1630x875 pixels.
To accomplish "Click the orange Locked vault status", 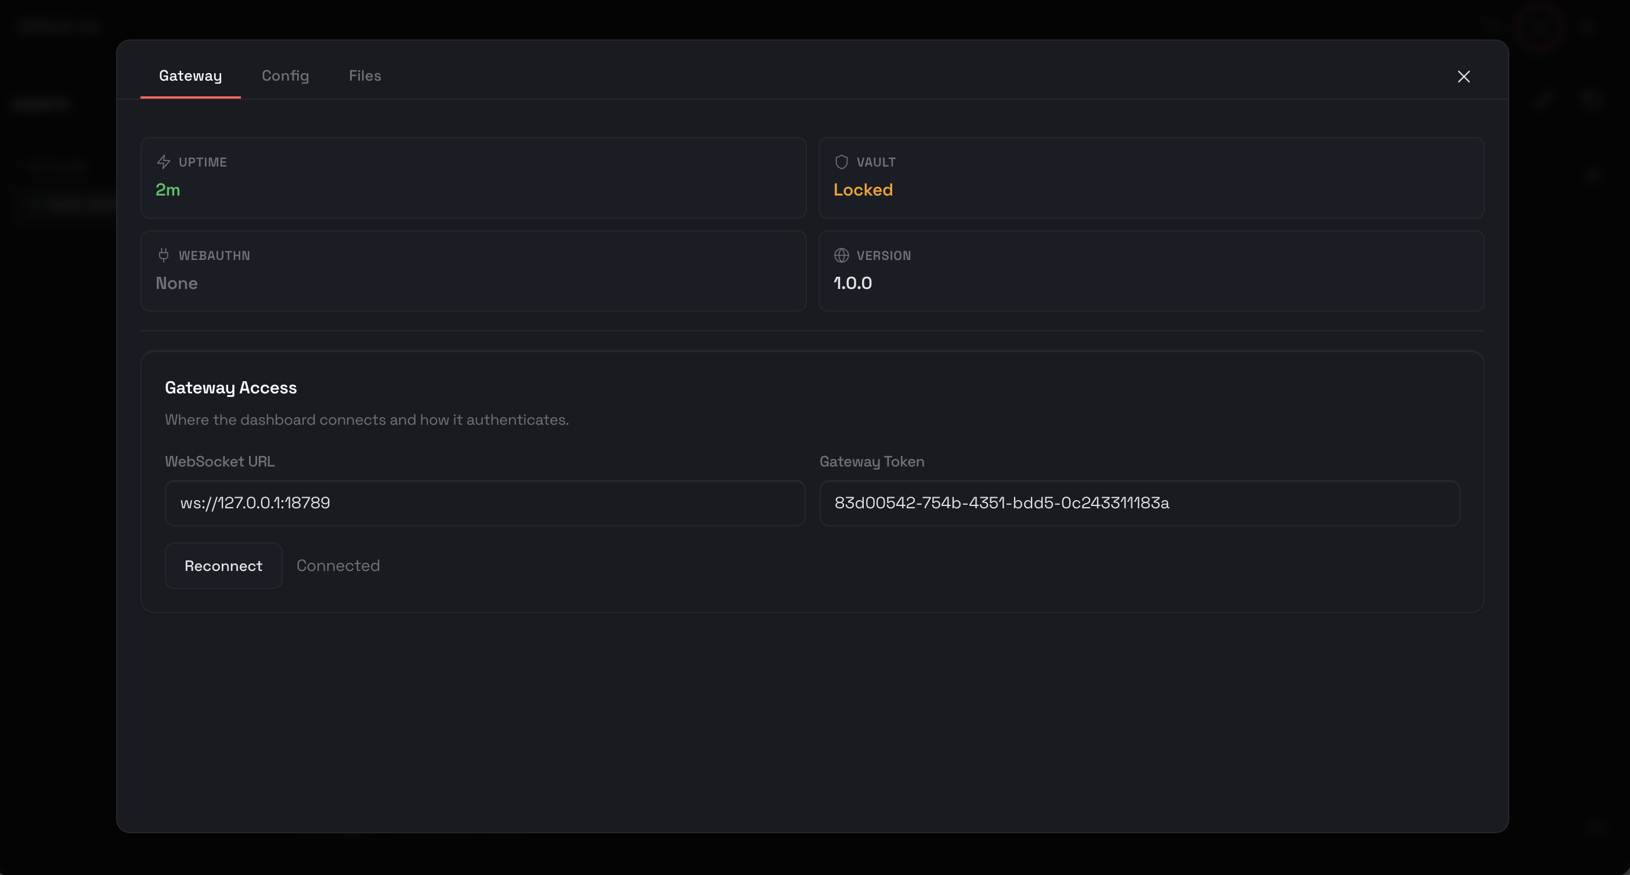I will pyautogui.click(x=863, y=190).
